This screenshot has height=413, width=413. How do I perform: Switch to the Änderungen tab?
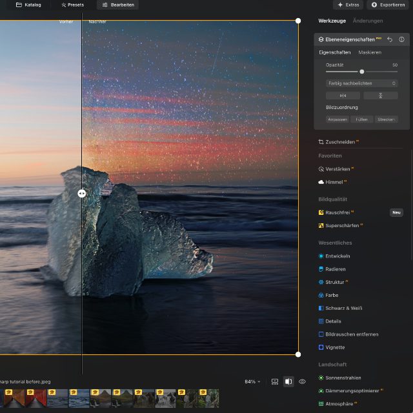368,21
